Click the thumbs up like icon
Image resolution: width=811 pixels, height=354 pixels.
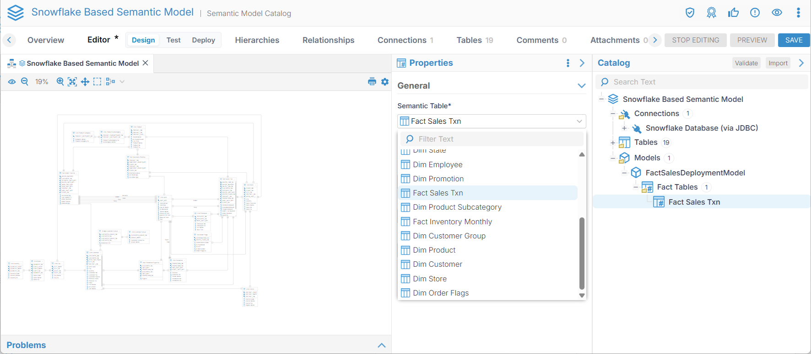click(733, 13)
